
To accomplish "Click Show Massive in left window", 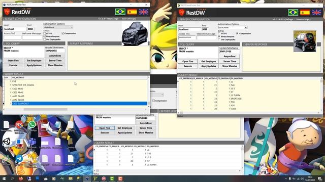I will click(x=55, y=65).
